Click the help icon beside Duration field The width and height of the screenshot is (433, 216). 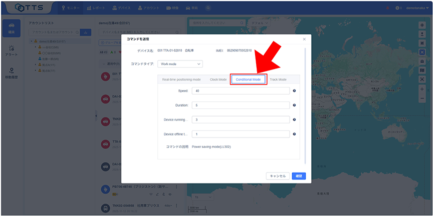(294, 105)
